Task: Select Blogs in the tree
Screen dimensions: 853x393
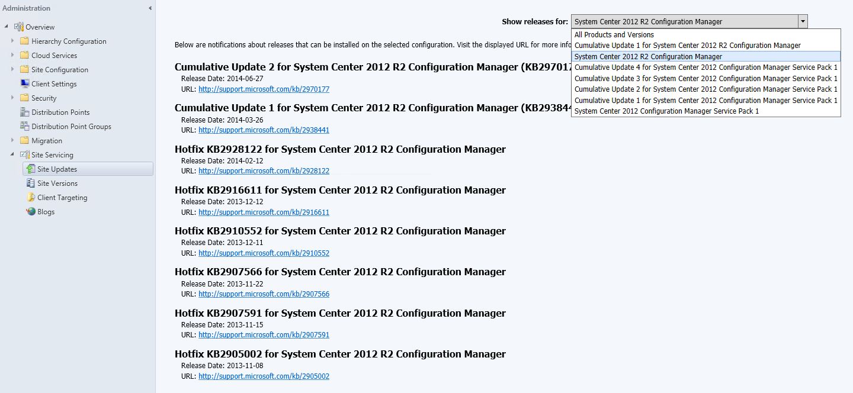Action: click(x=46, y=212)
